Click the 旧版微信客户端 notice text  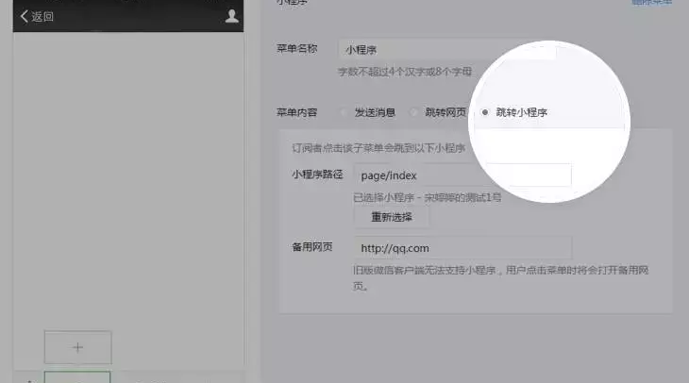(x=501, y=277)
